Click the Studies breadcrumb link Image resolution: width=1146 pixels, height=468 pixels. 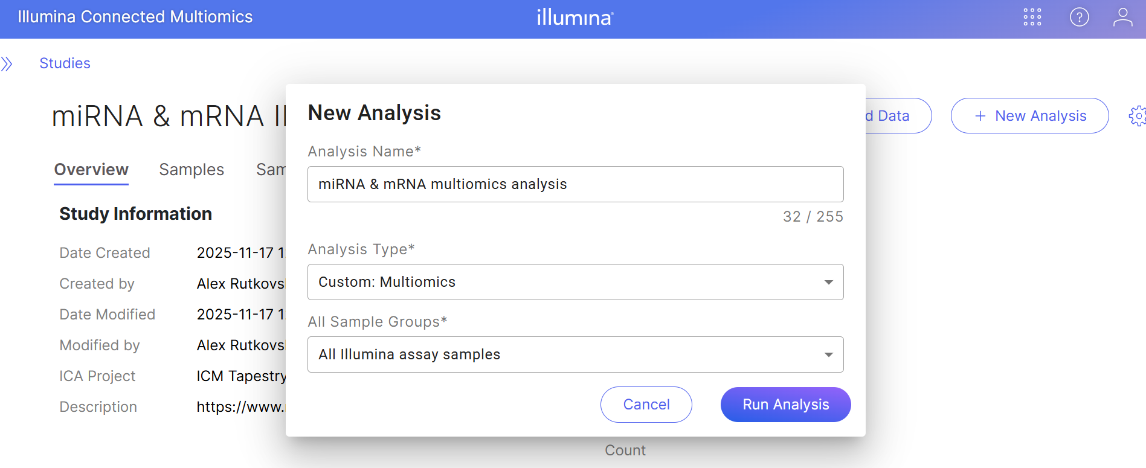tap(65, 63)
